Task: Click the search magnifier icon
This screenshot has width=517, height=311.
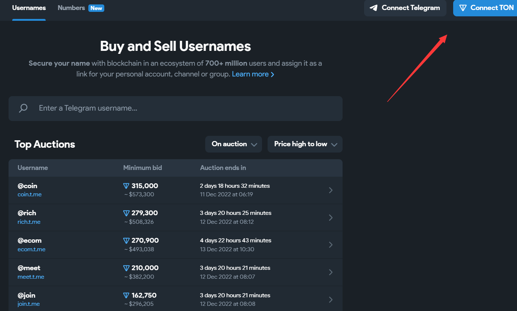Action: 23,108
